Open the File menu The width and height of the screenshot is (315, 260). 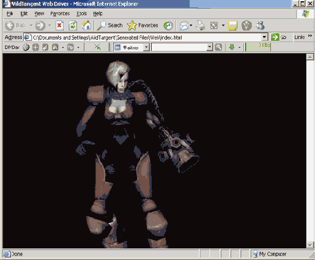click(x=10, y=13)
